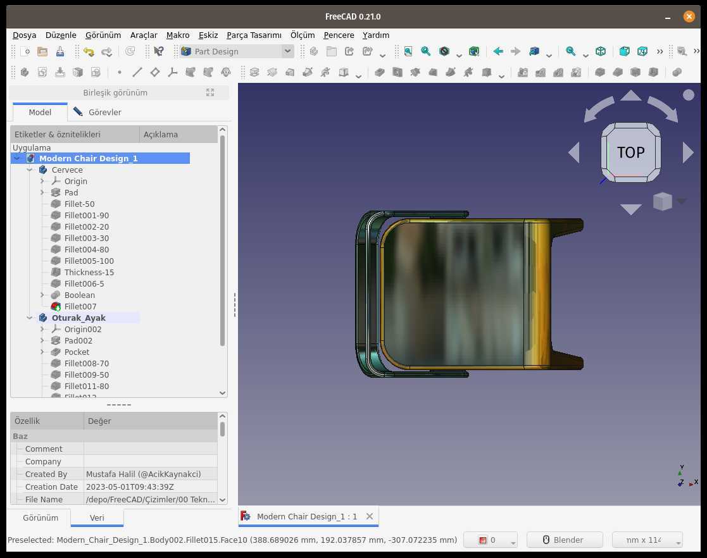The width and height of the screenshot is (707, 558).
Task: Open the Parça Tasarımı menu
Action: tap(254, 35)
